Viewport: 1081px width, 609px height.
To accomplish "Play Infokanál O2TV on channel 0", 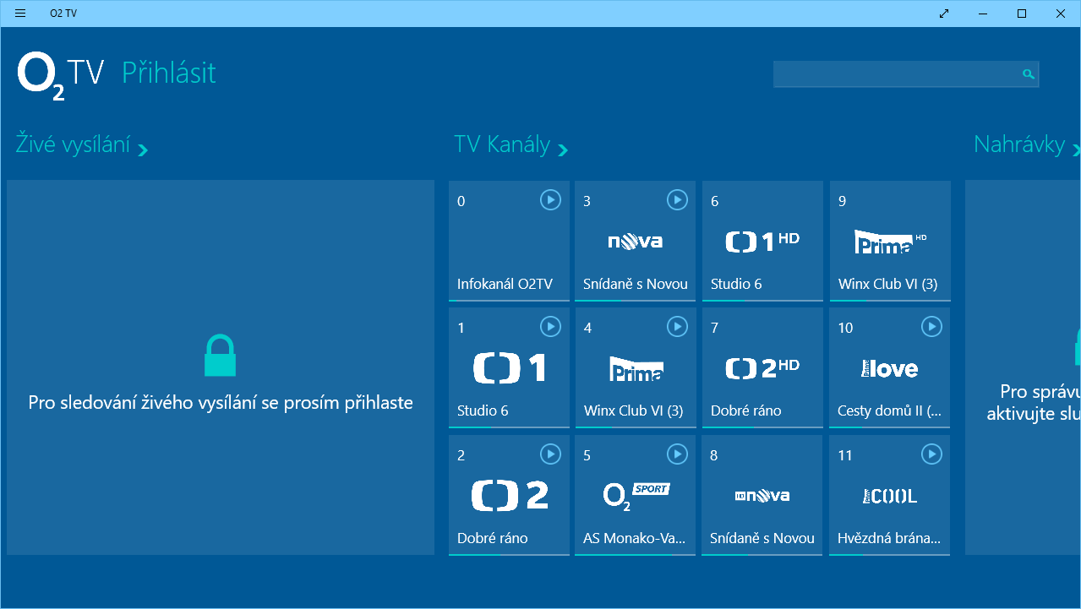I will 550,200.
